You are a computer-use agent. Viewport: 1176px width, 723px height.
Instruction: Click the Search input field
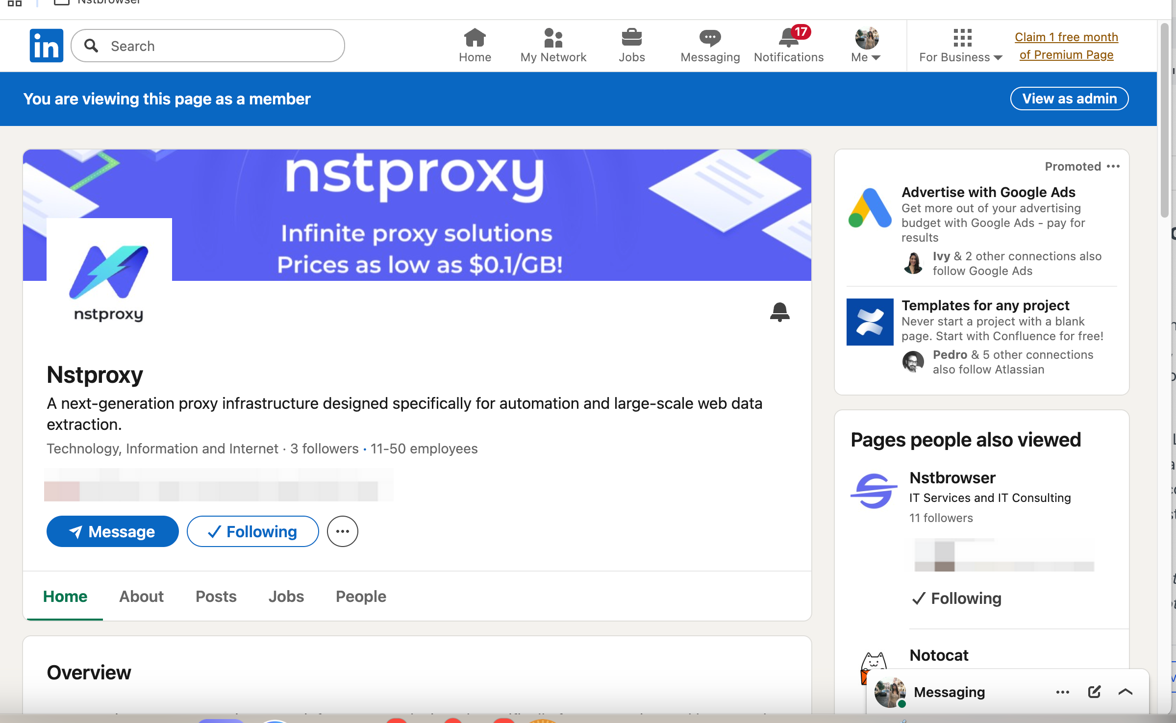click(216, 46)
